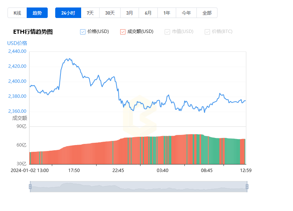Grab the right range slider handle
The image size is (293, 211).
pos(247,187)
